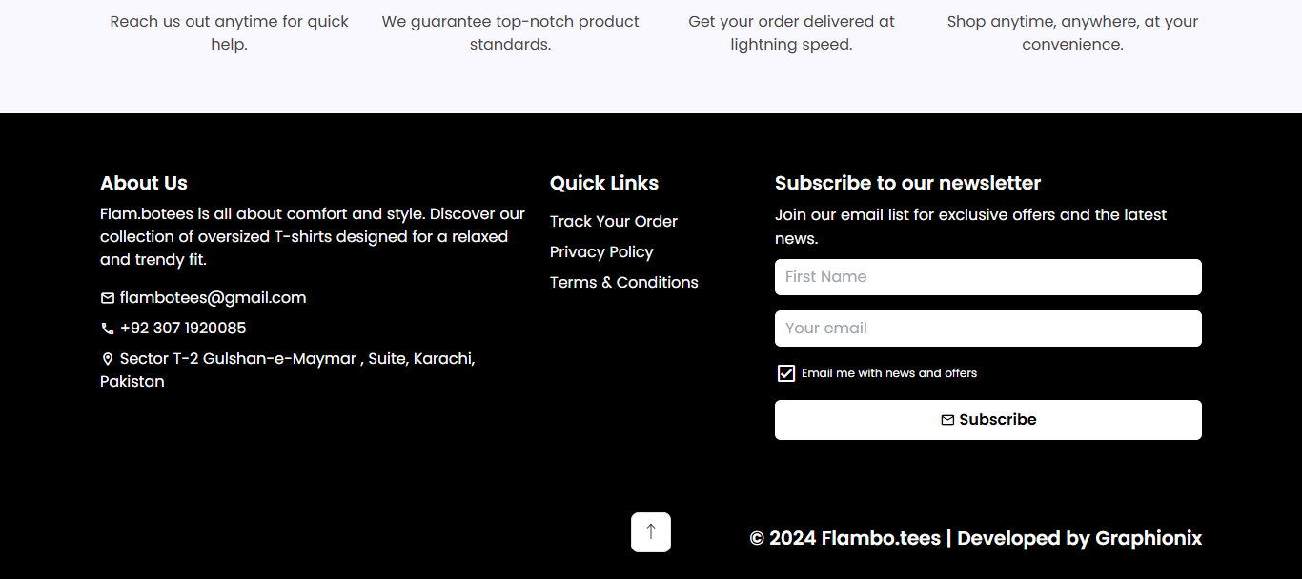Click the envelope icon inside the Subscribe button

tap(947, 420)
